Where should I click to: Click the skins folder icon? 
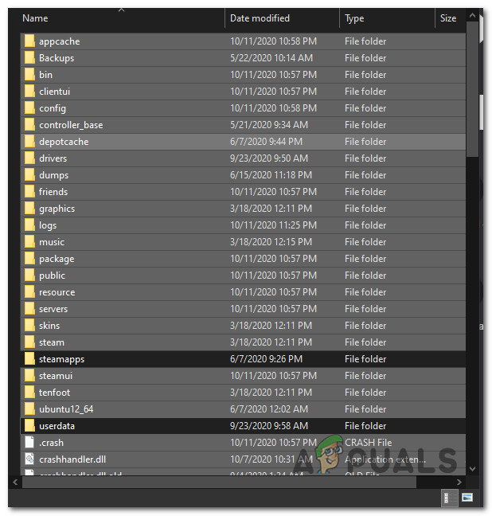coord(29,326)
